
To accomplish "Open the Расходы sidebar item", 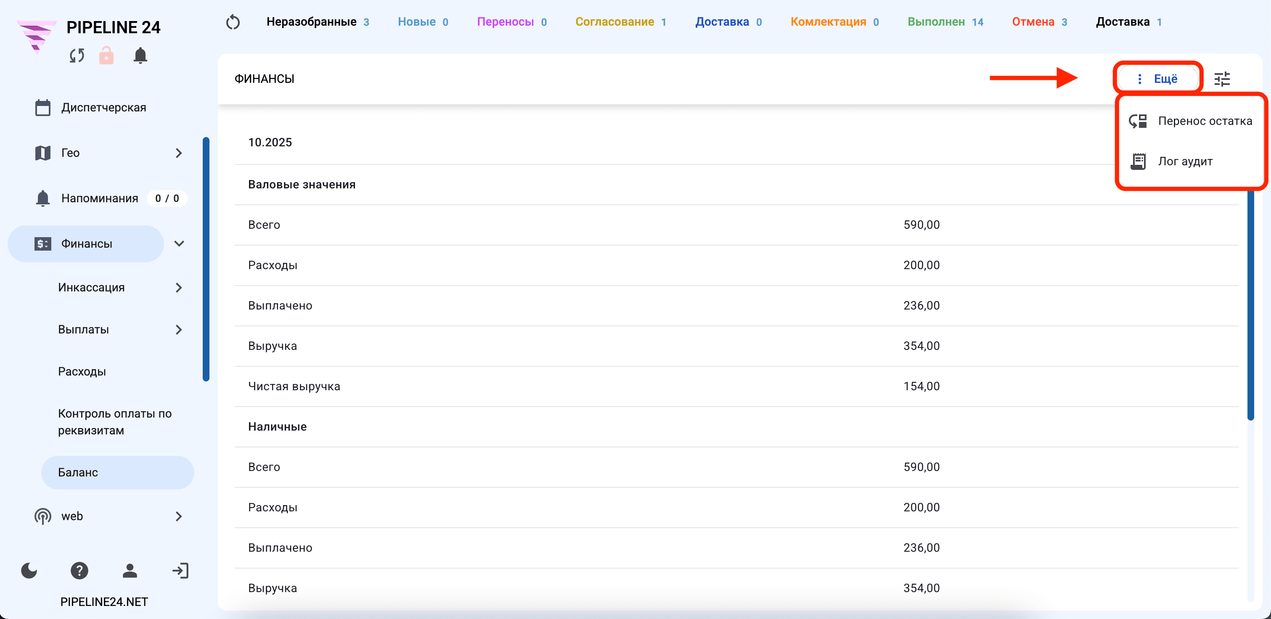I will pos(82,371).
